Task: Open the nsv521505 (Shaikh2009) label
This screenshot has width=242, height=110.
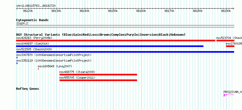Action: tap(34, 49)
